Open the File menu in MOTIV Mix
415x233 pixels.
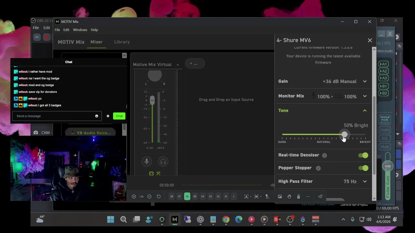(57, 30)
